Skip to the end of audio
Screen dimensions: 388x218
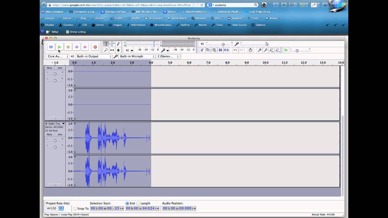[x=85, y=47]
